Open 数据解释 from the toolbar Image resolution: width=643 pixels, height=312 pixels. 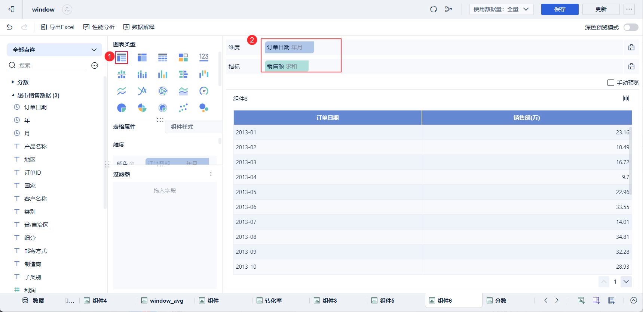click(x=139, y=27)
